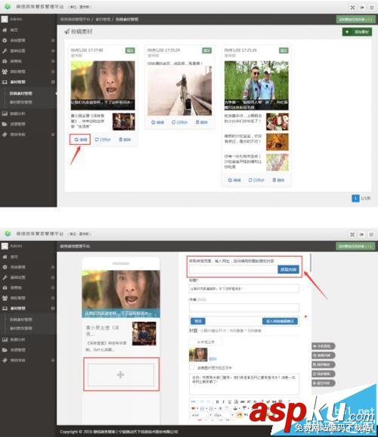Open font size dropdown in editor toolbar
378x437 pixels.
click(224, 415)
